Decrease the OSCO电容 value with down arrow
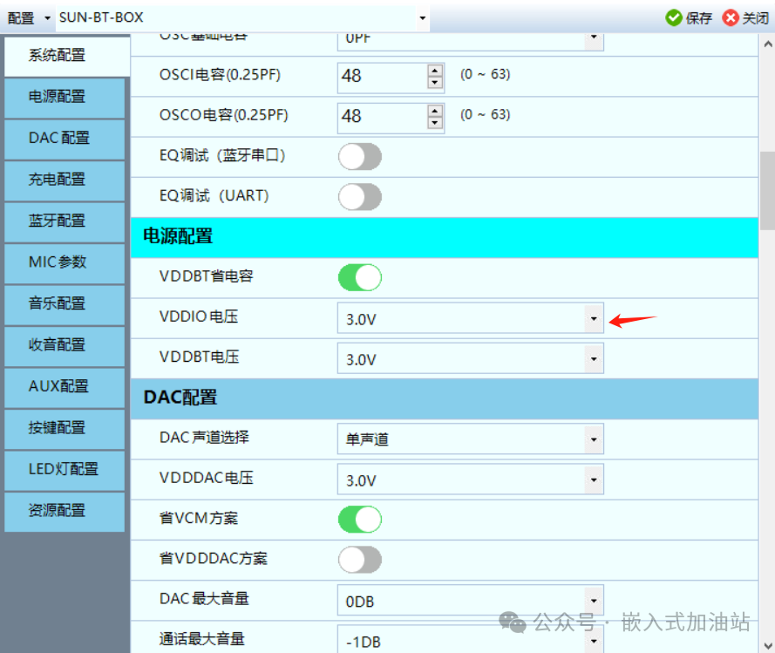Image resolution: width=775 pixels, height=653 pixels. (435, 123)
